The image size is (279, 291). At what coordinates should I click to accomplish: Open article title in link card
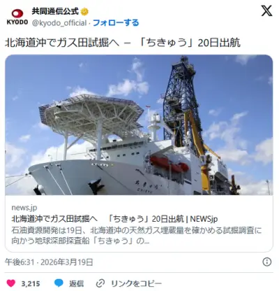tap(114, 219)
